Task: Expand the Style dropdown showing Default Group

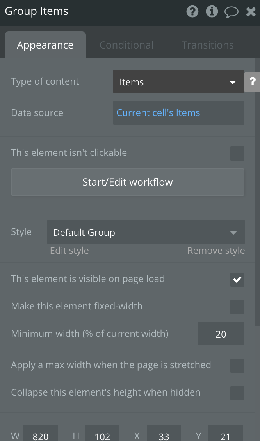Action: [146, 232]
